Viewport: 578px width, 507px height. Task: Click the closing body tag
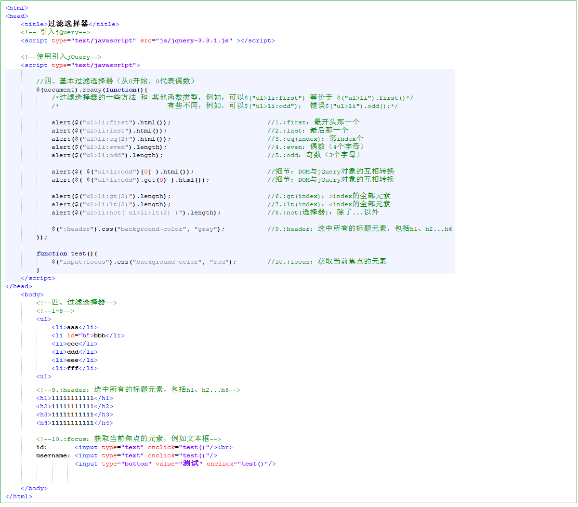coord(34,488)
